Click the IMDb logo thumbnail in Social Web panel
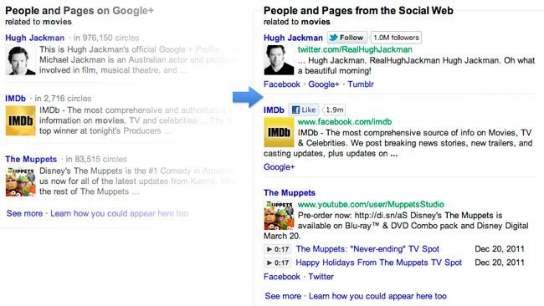The width and height of the screenshot is (544, 306). pos(279,132)
